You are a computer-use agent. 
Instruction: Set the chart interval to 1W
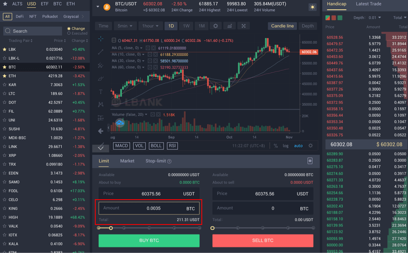(x=186, y=26)
